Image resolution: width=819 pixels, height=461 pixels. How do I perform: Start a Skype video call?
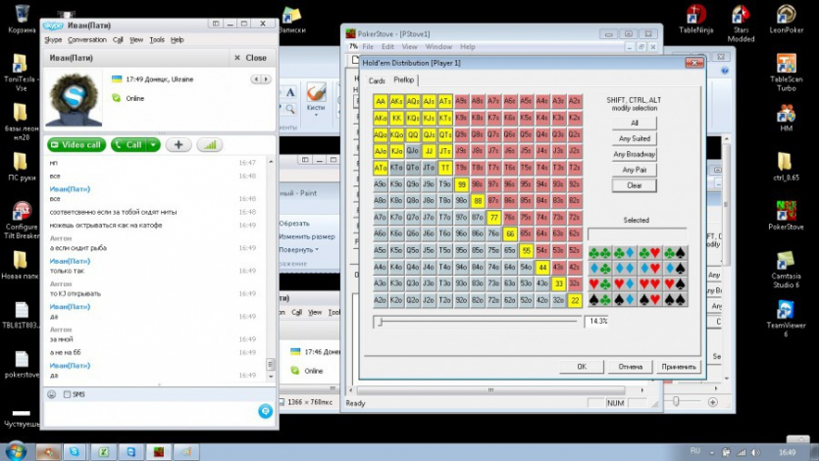tap(77, 144)
